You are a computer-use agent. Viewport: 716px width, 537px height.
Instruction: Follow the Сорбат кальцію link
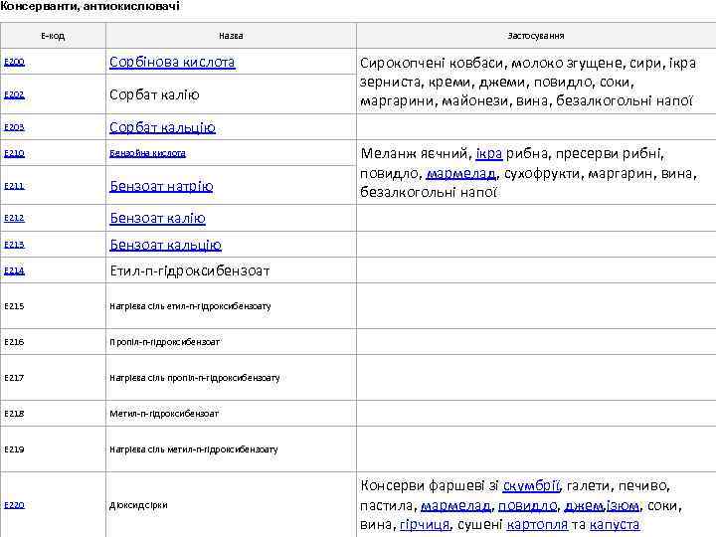[x=162, y=127]
